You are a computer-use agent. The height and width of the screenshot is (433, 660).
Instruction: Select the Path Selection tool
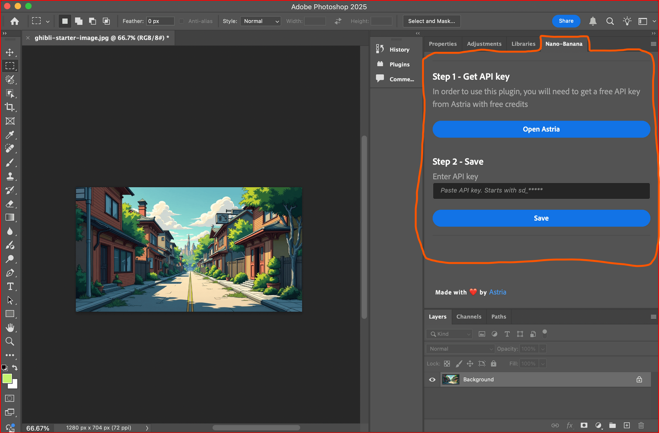(10, 300)
